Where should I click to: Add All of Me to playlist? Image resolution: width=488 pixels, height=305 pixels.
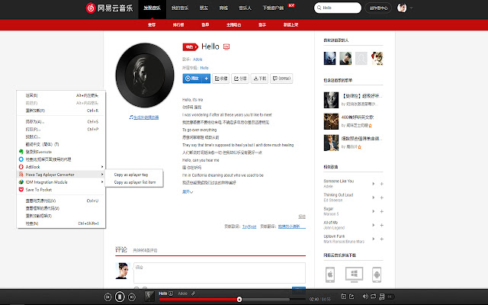point(382,226)
